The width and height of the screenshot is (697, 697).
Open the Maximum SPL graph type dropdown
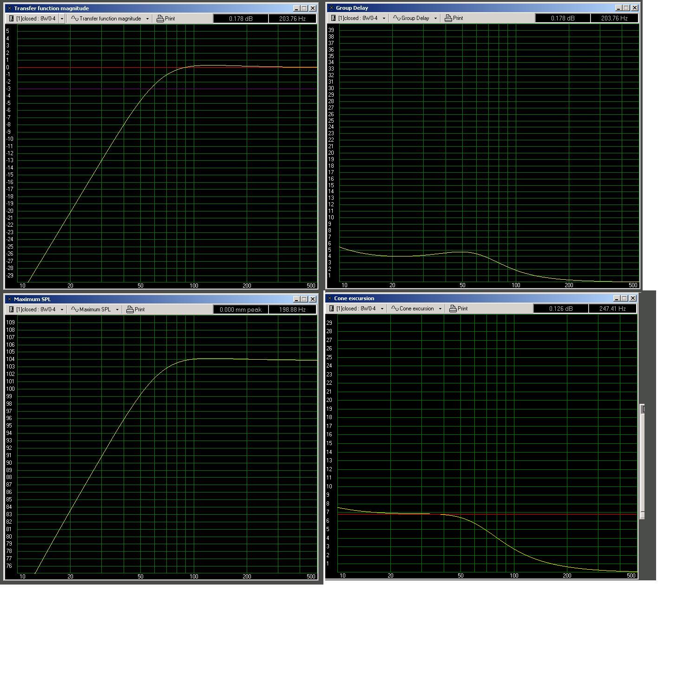coord(117,309)
